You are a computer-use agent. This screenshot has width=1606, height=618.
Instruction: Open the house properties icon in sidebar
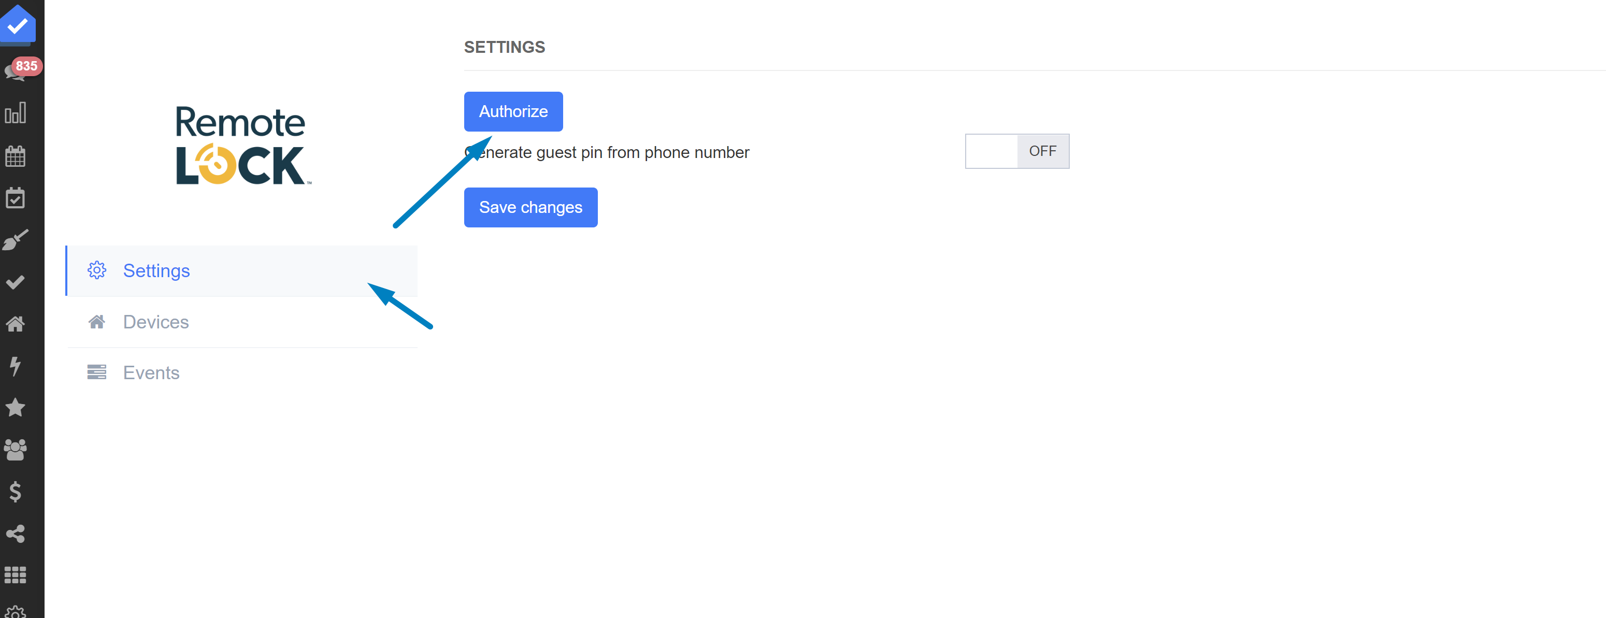(x=16, y=324)
